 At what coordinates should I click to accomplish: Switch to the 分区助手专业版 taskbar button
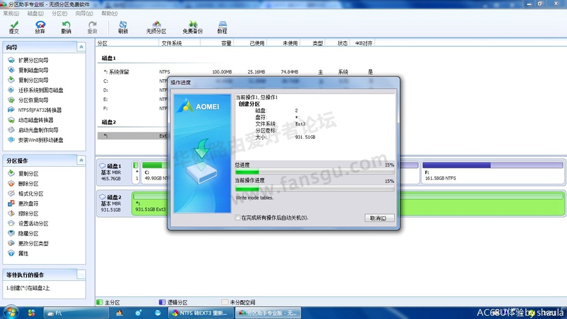tap(268, 313)
